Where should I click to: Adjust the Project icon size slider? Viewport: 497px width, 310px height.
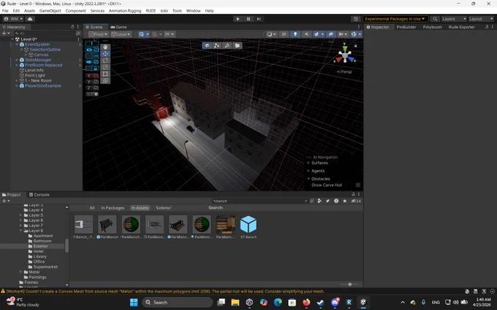(x=350, y=284)
